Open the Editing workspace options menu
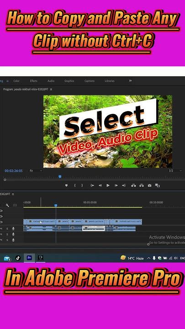Image resolution: width=185 pixels, height=329 pixels. click(x=7, y=81)
